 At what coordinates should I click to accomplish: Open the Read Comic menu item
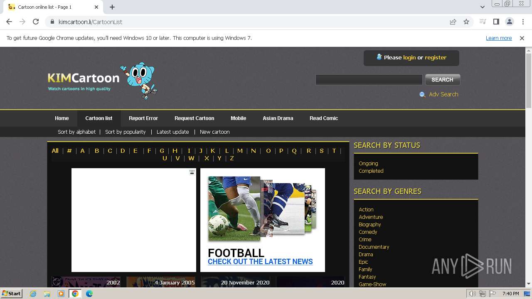324,118
